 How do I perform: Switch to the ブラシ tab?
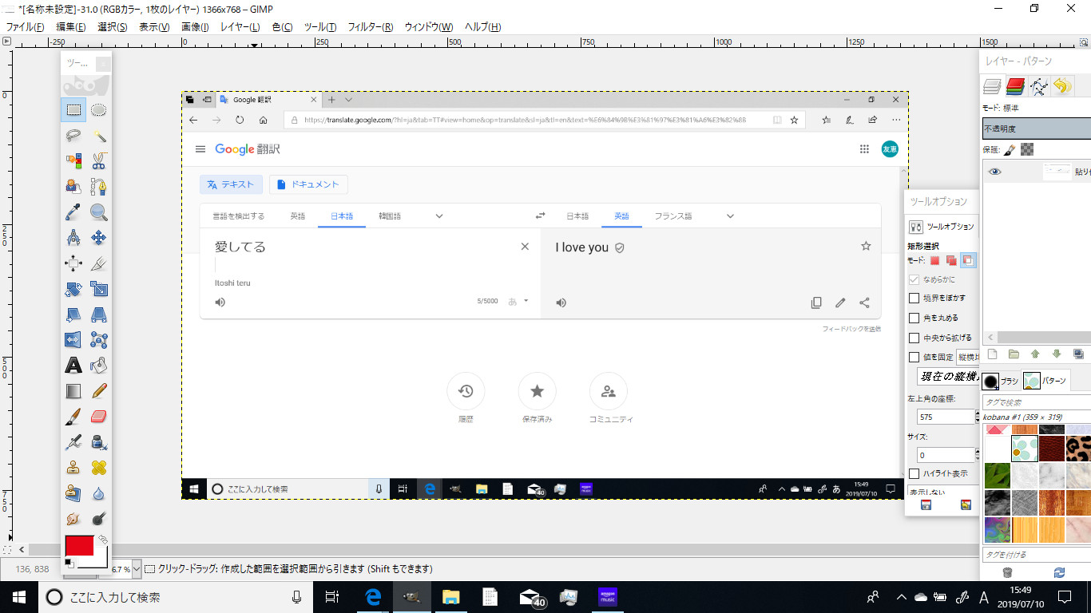[1001, 381]
